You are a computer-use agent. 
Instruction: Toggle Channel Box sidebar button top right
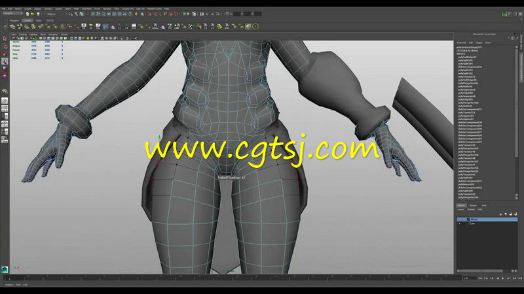click(520, 14)
